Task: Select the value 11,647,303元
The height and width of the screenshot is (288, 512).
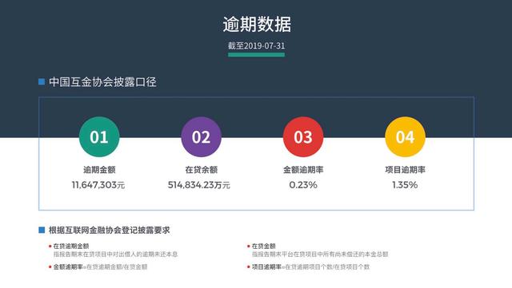Action: pyautogui.click(x=98, y=185)
